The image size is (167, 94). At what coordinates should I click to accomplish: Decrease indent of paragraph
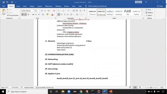74,11
